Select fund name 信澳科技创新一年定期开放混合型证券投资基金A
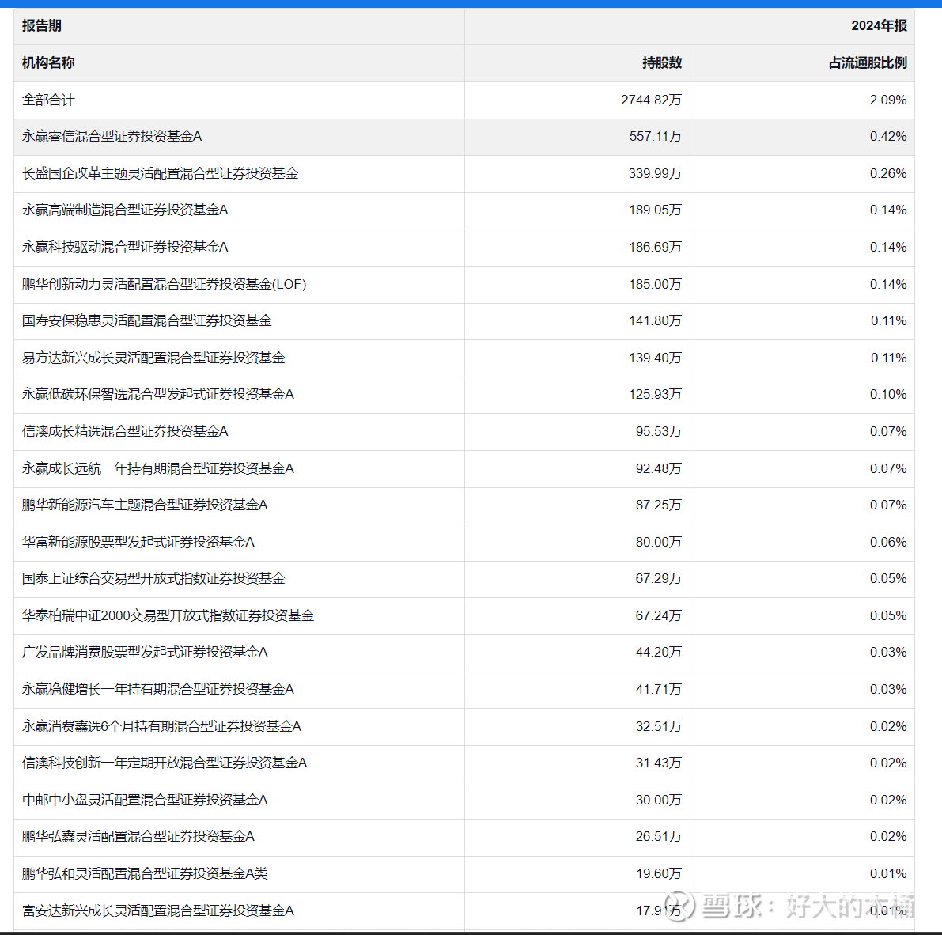Image resolution: width=942 pixels, height=935 pixels. click(165, 763)
